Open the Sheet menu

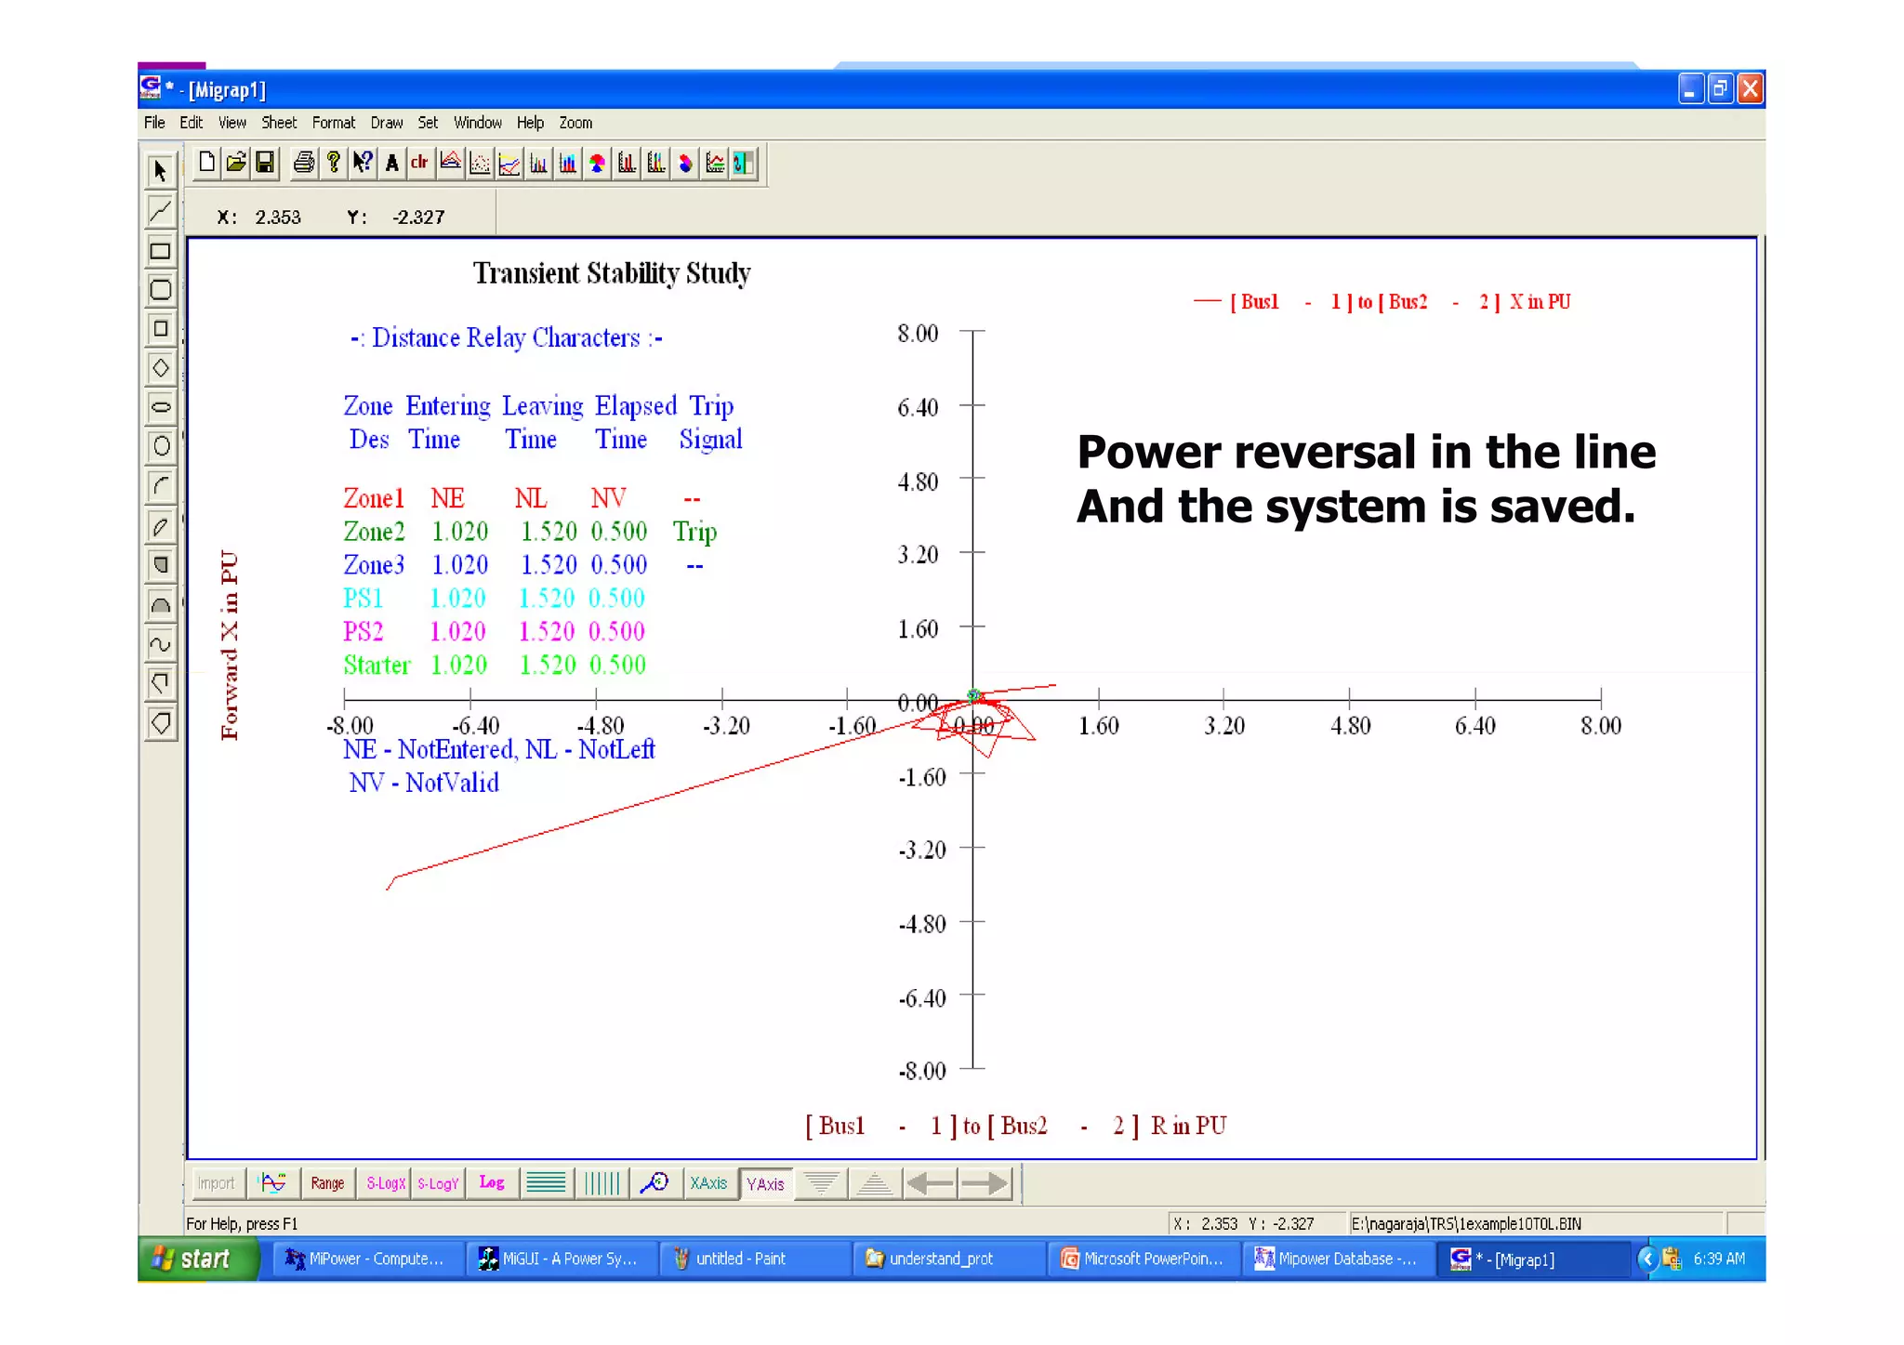coord(279,123)
